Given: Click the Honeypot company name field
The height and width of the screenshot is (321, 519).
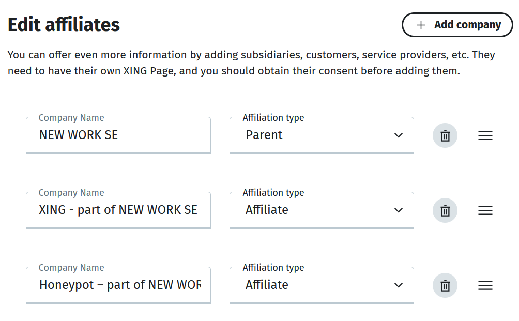Looking at the screenshot, I should coord(118,285).
